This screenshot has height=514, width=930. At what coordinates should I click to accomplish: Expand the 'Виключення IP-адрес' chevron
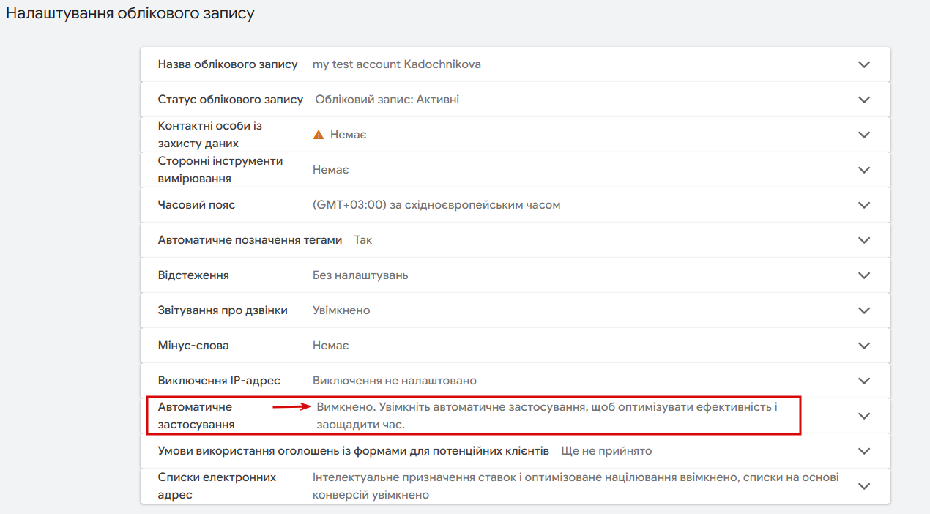pyautogui.click(x=864, y=381)
